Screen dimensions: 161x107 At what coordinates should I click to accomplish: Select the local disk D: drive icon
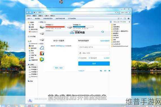click(x=70, y=27)
